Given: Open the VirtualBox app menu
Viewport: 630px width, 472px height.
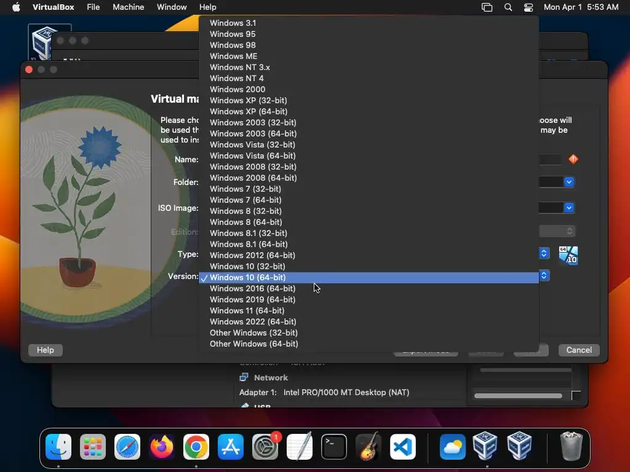Looking at the screenshot, I should [53, 7].
